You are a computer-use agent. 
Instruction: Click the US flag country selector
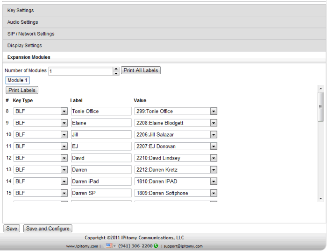tap(111, 246)
